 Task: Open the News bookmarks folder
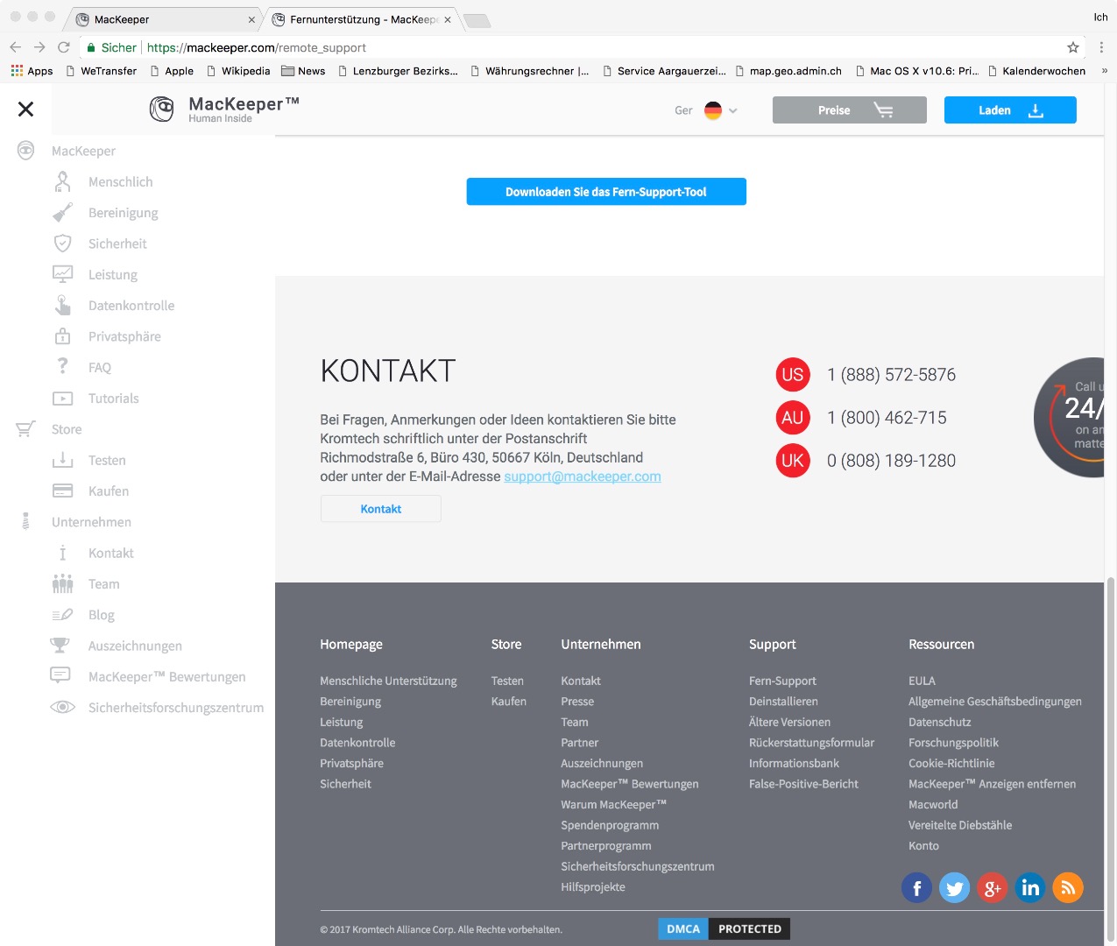pyautogui.click(x=303, y=71)
